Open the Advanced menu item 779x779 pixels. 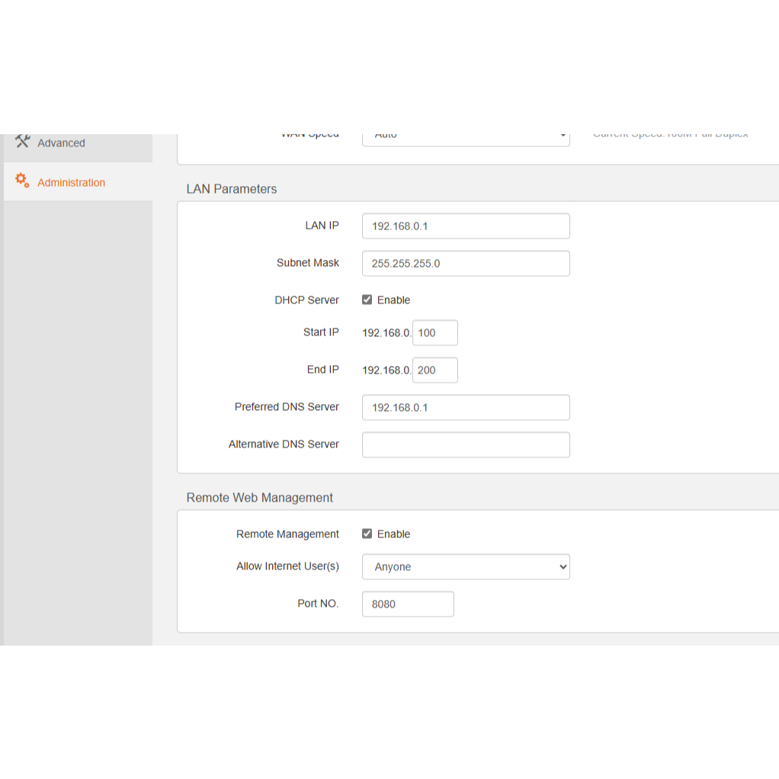[x=61, y=143]
